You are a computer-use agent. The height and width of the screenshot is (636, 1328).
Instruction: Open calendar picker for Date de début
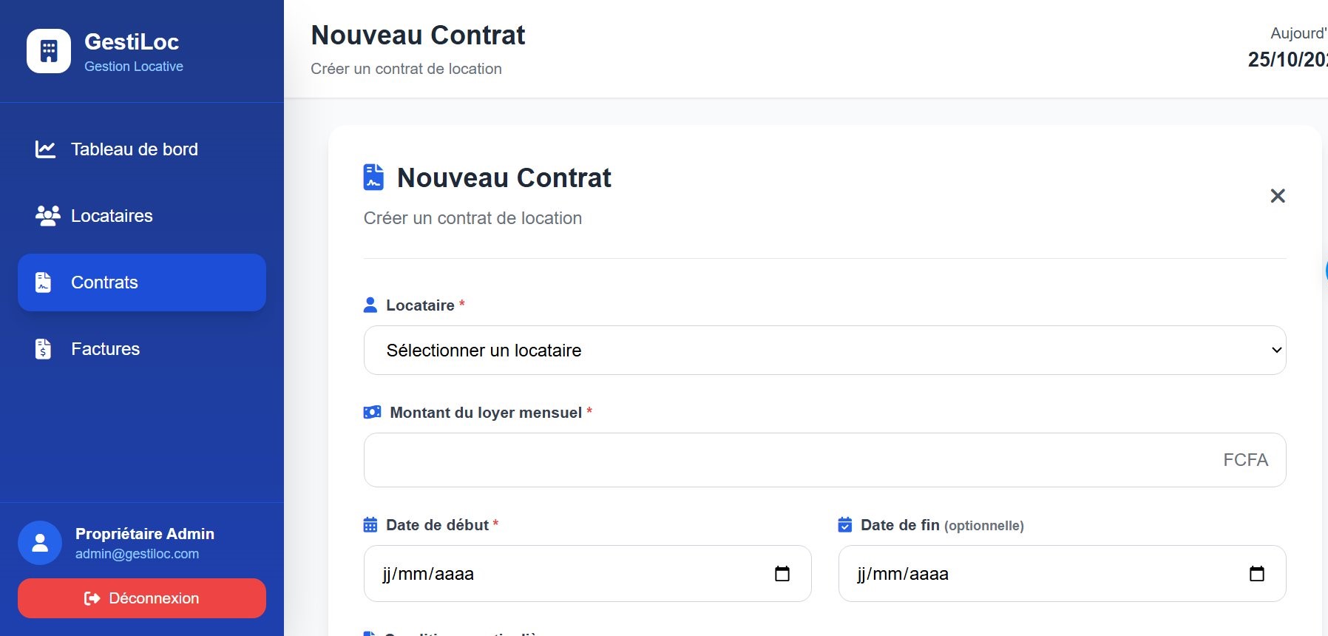(x=782, y=574)
